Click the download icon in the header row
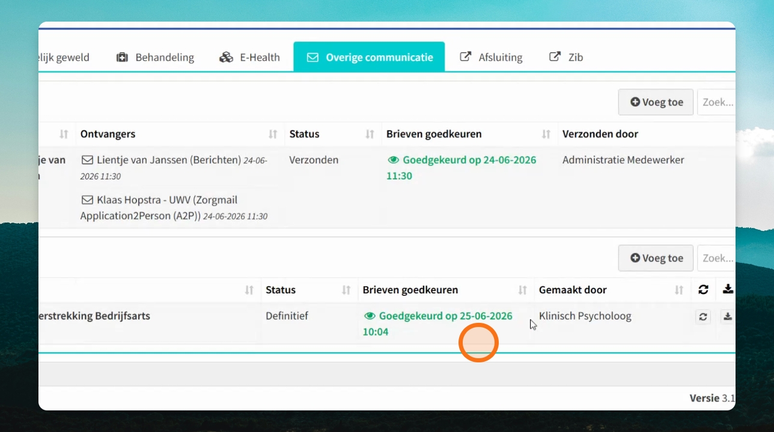Screen dimensions: 774x432 point(728,289)
